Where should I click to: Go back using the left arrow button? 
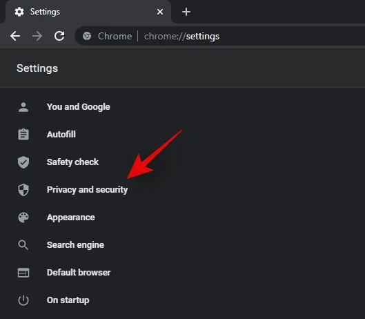pyautogui.click(x=15, y=36)
